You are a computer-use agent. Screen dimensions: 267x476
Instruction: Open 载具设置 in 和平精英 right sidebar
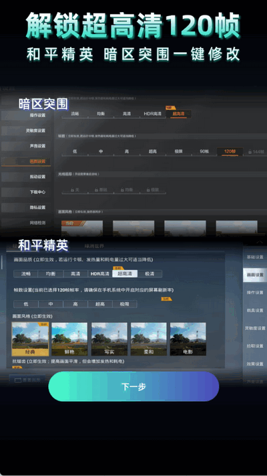(255, 311)
